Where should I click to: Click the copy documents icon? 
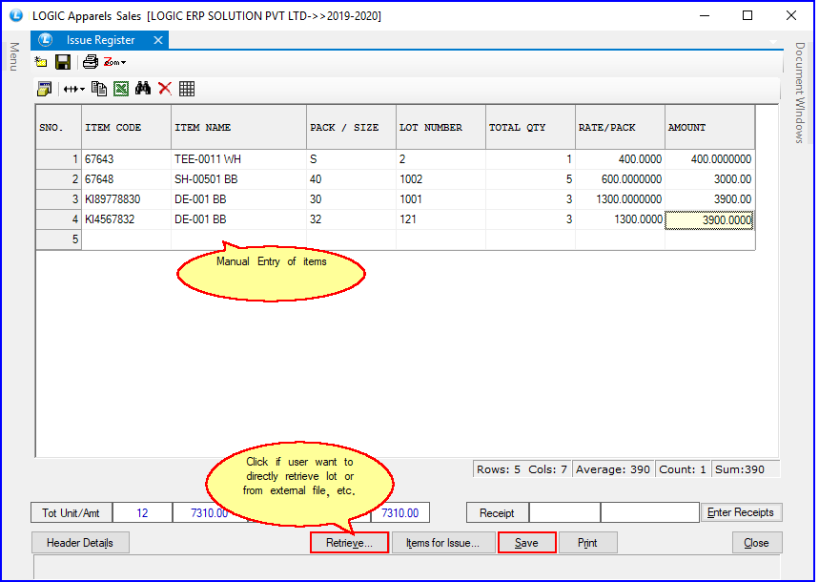point(99,89)
